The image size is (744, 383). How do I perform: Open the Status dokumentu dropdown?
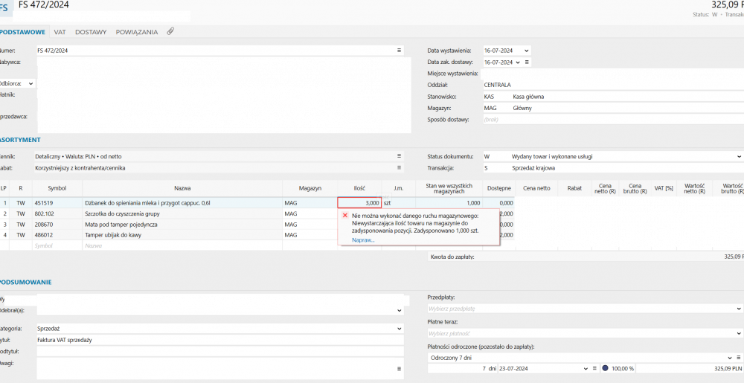[738, 156]
